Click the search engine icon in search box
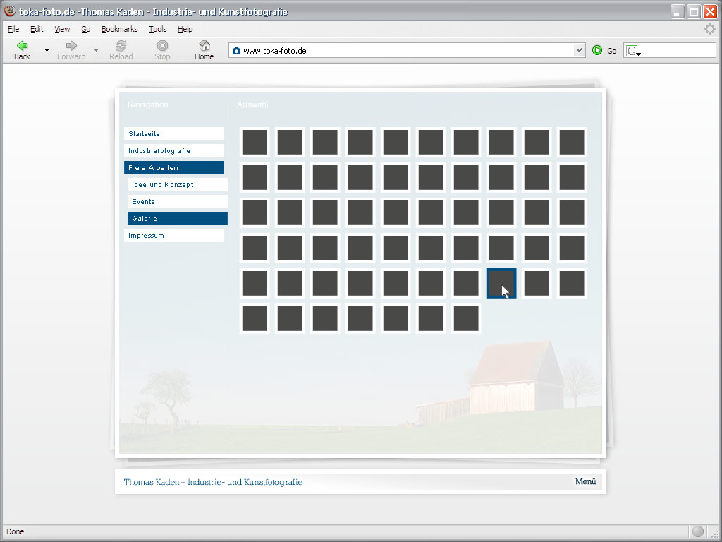 tap(632, 51)
